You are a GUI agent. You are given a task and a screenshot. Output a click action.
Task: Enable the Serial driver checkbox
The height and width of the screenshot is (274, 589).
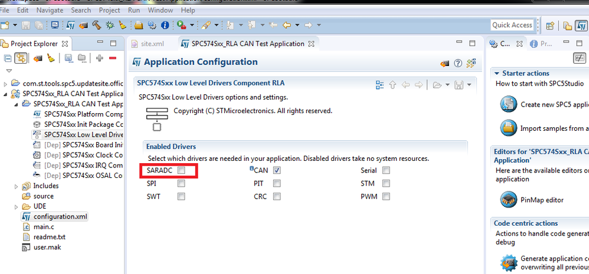click(x=386, y=170)
